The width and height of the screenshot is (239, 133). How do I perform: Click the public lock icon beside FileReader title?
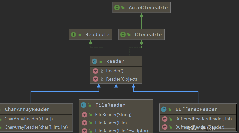click(x=89, y=105)
